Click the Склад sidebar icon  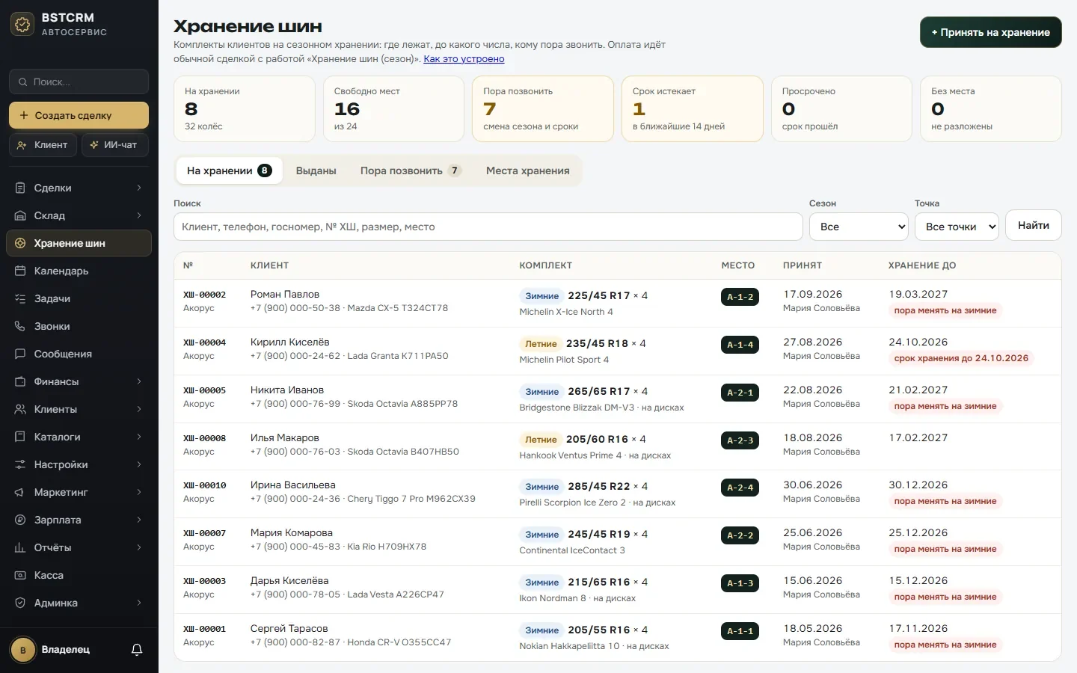point(20,215)
